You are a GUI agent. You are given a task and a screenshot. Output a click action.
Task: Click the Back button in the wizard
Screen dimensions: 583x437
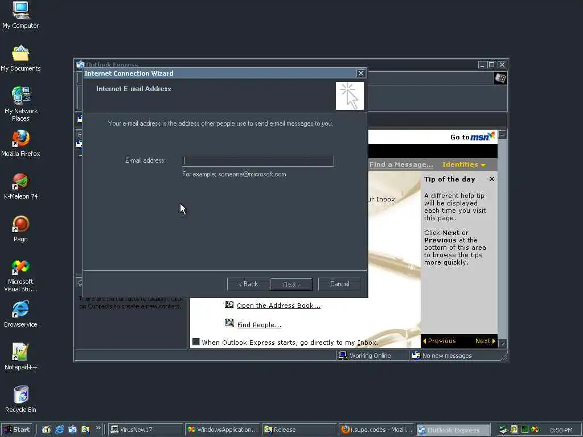click(x=248, y=284)
